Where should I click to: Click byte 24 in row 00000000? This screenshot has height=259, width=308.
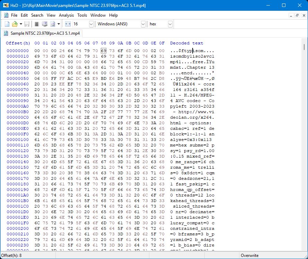[x=62, y=51]
